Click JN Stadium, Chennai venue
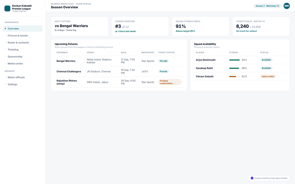295x184 pixels. coord(99,72)
